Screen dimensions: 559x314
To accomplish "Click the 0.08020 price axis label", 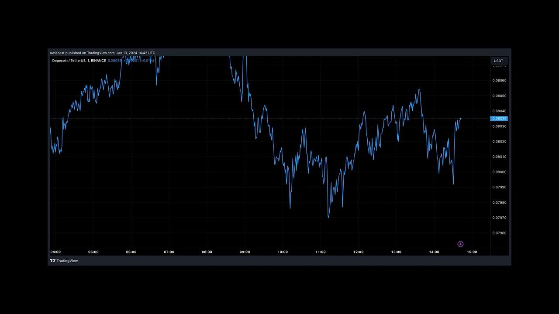I will tap(500, 141).
